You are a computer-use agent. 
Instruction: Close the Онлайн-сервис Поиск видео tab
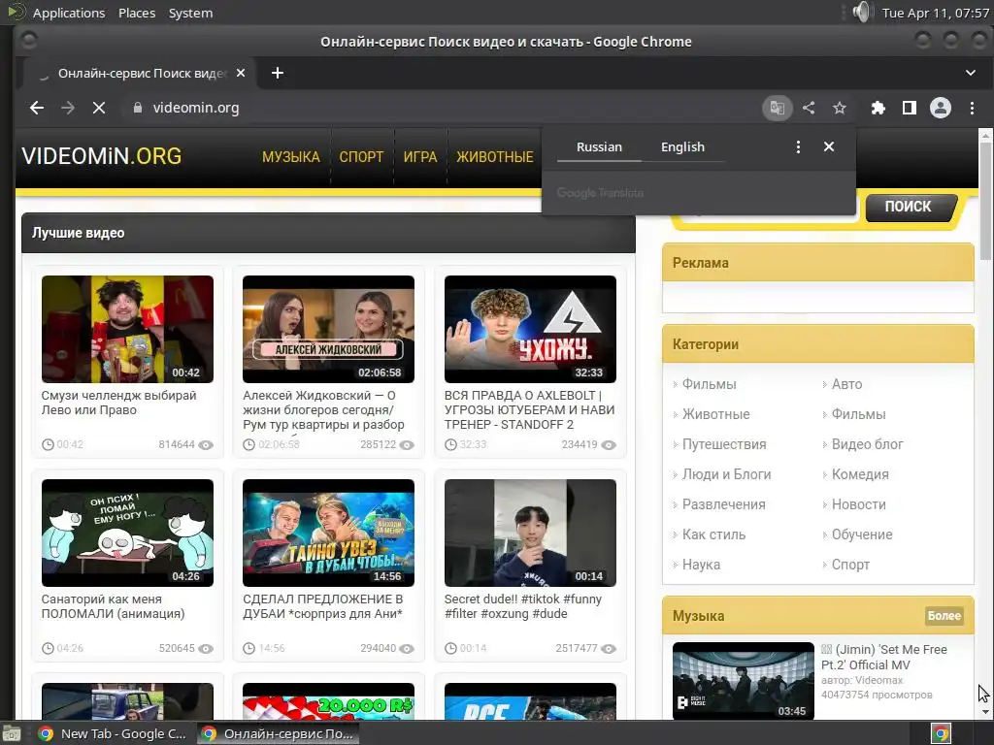[241, 73]
